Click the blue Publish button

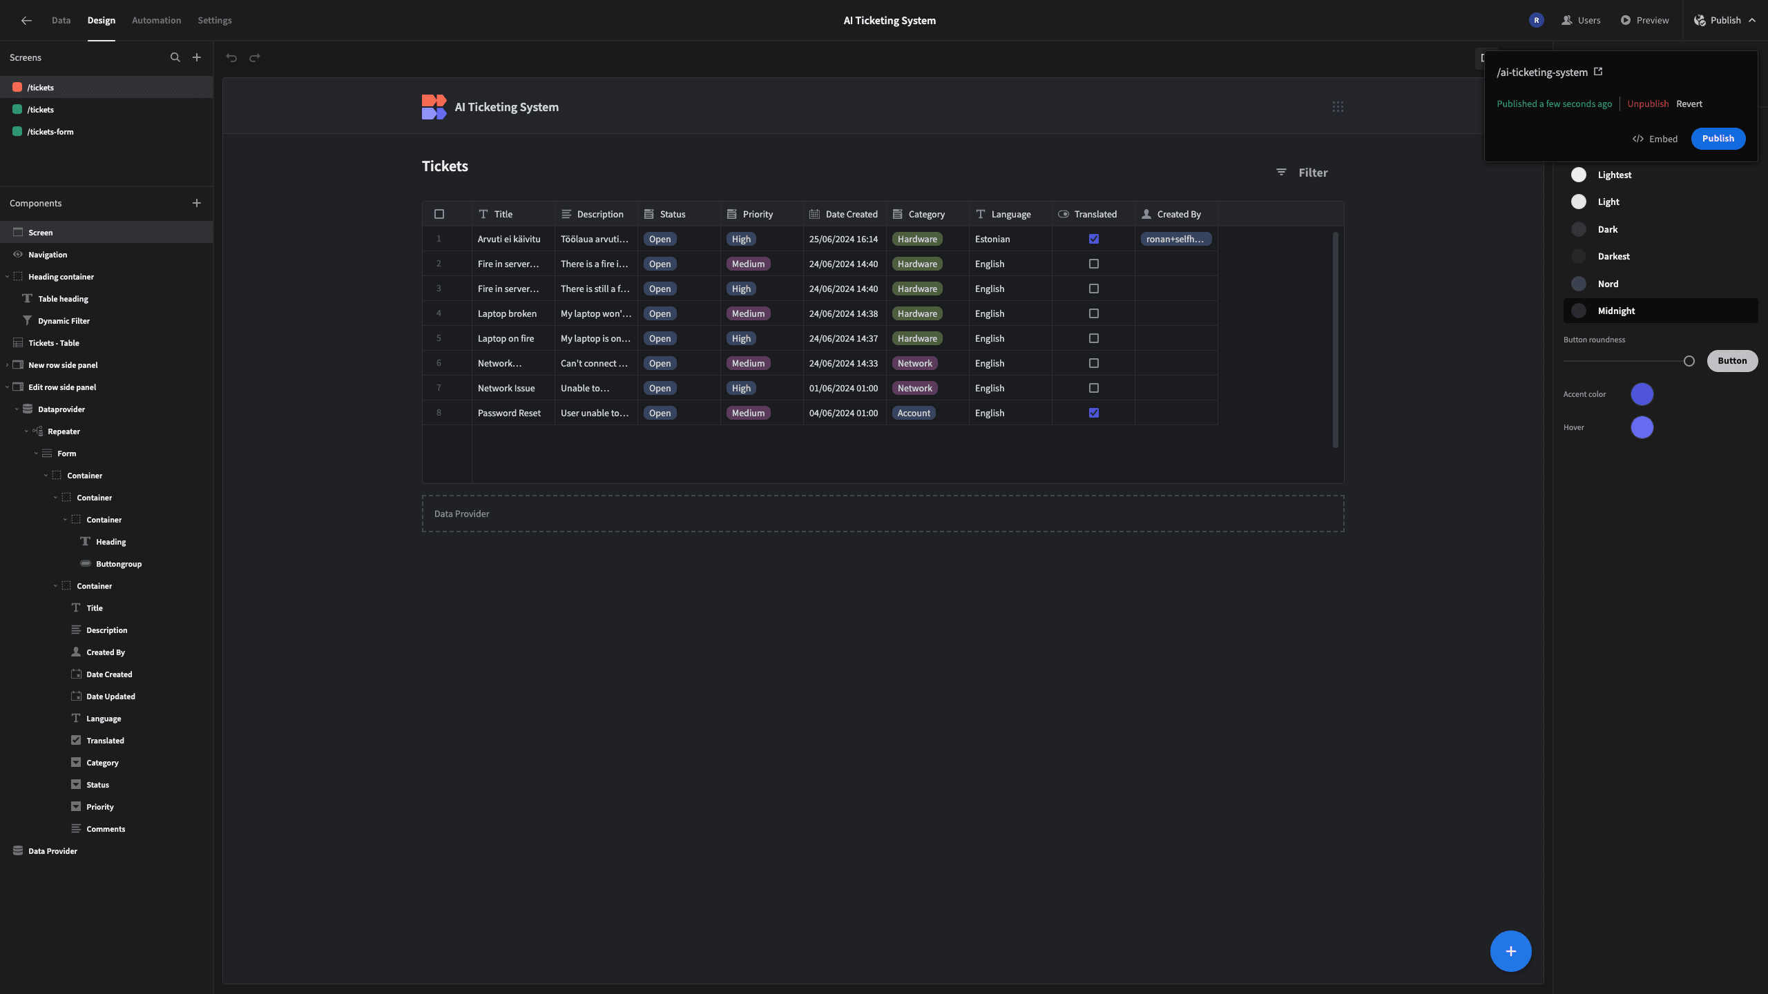click(1718, 139)
